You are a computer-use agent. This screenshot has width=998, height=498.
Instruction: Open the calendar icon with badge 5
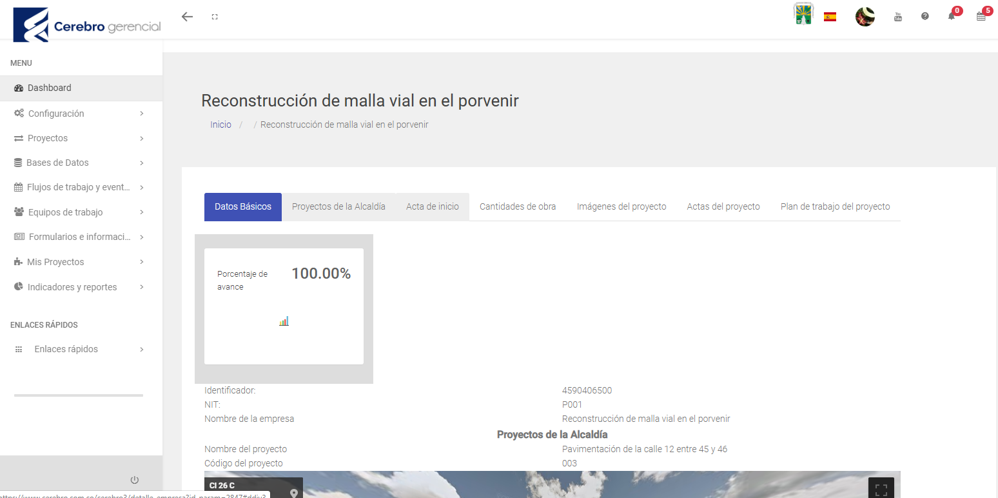coord(981,17)
